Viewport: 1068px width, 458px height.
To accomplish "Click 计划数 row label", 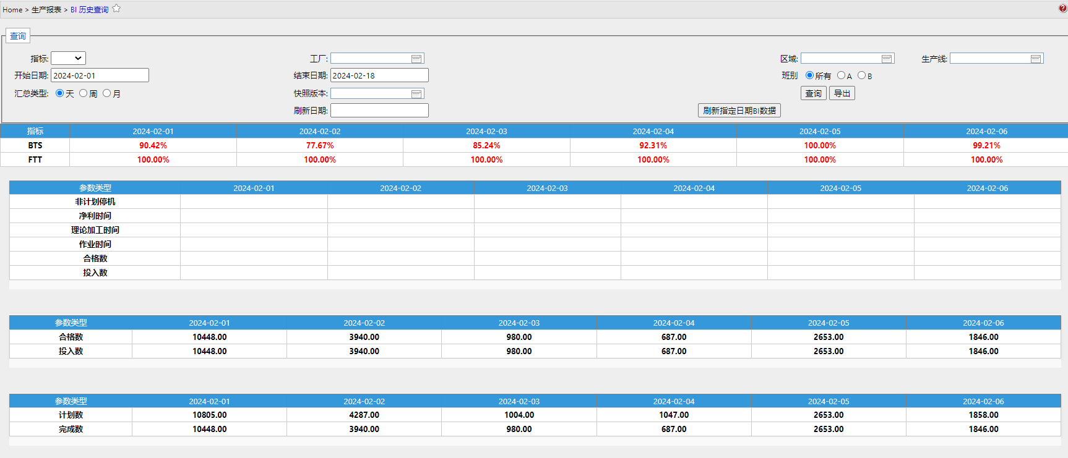I will (x=71, y=415).
